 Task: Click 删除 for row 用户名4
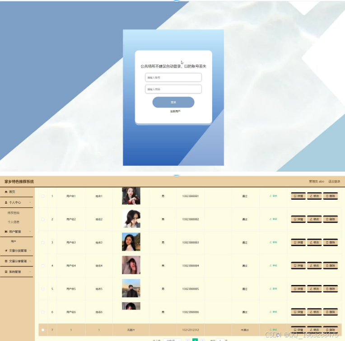pyautogui.click(x=331, y=266)
